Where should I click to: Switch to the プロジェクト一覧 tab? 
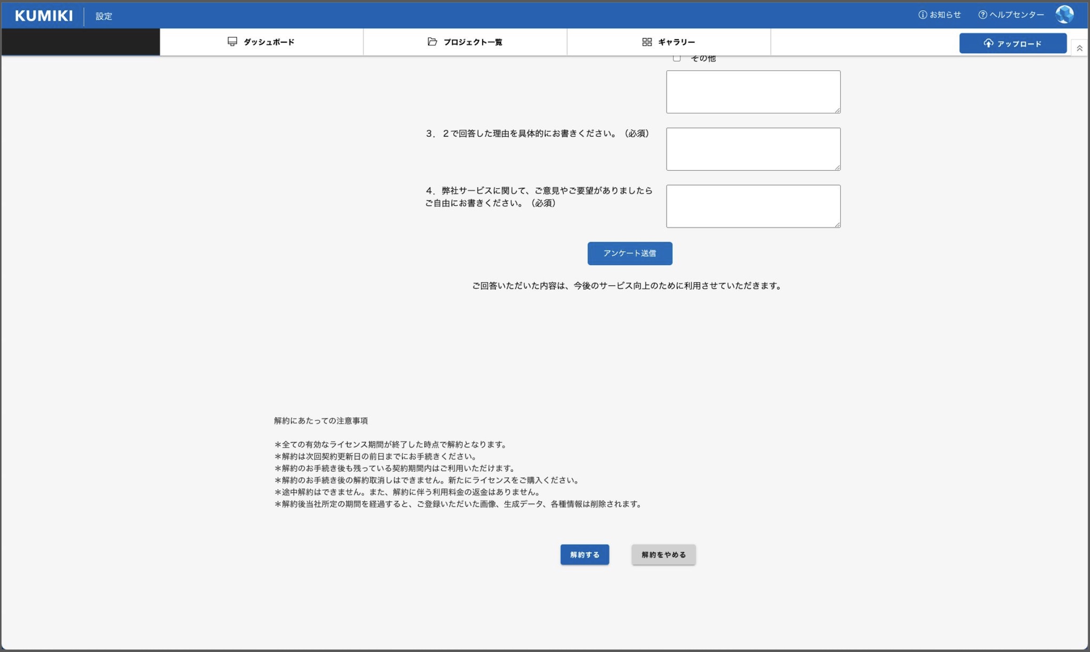[x=472, y=42]
